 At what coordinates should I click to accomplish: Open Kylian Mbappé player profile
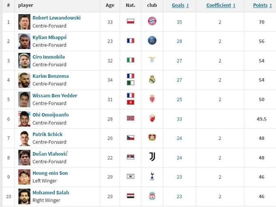click(x=50, y=37)
